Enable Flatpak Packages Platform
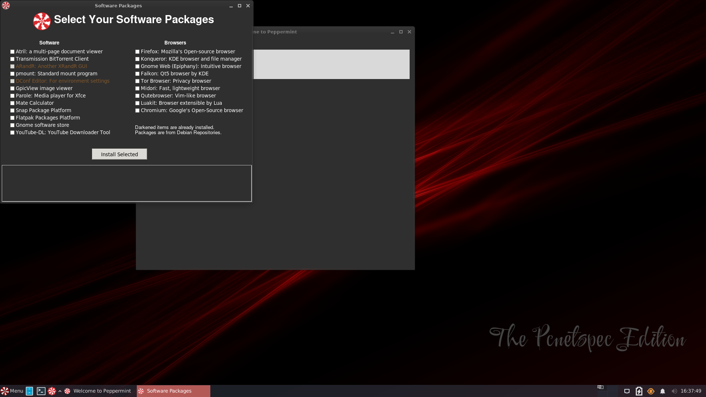Screen dimensions: 706x397 click(13, 118)
